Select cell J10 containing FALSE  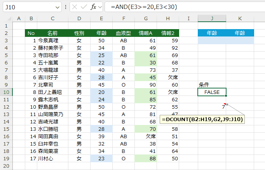[x=212, y=92]
